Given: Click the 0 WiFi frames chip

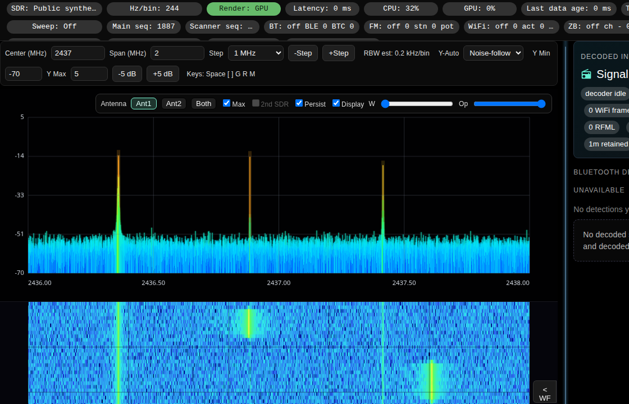Looking at the screenshot, I should coord(607,110).
